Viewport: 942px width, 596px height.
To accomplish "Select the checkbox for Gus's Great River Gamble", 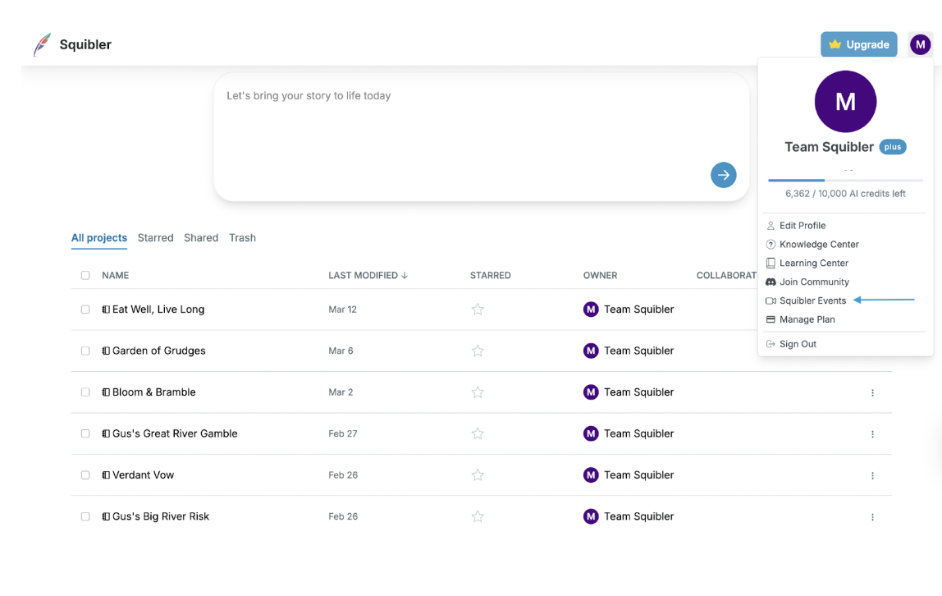I will coord(85,433).
